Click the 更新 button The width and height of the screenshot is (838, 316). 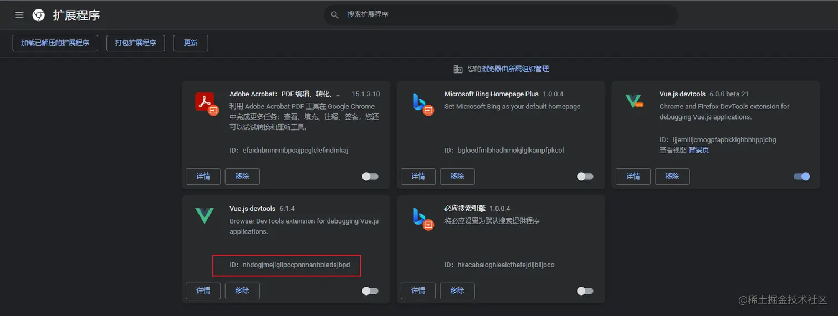pos(191,43)
